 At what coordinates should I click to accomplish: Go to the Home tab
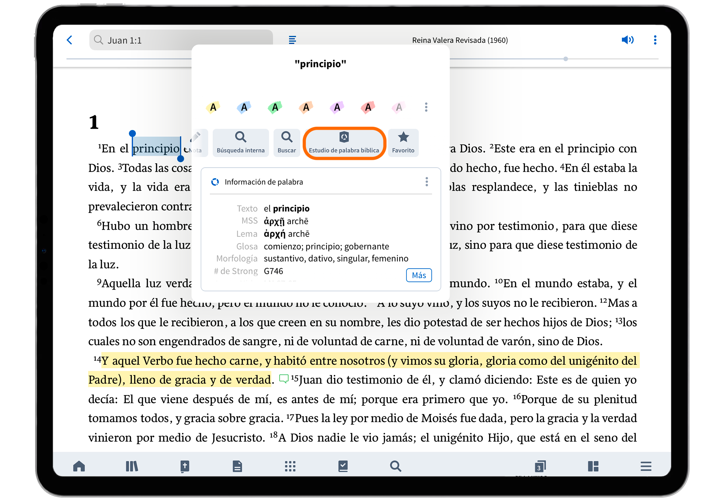79,466
